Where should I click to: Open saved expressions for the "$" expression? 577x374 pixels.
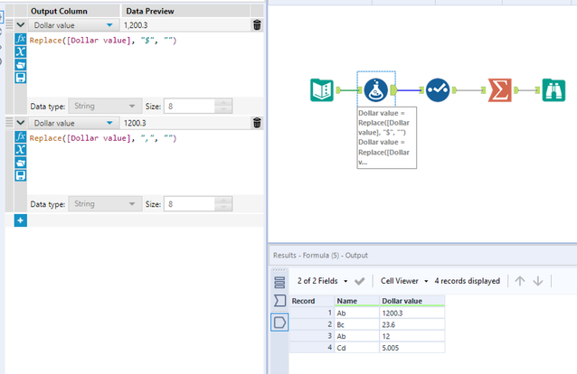(x=21, y=65)
